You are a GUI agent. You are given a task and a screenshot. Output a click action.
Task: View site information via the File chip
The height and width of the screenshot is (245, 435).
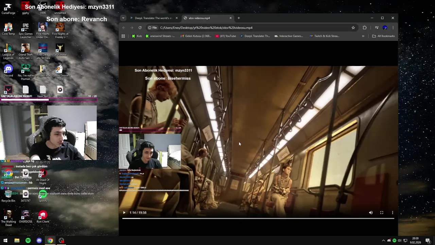153,28
